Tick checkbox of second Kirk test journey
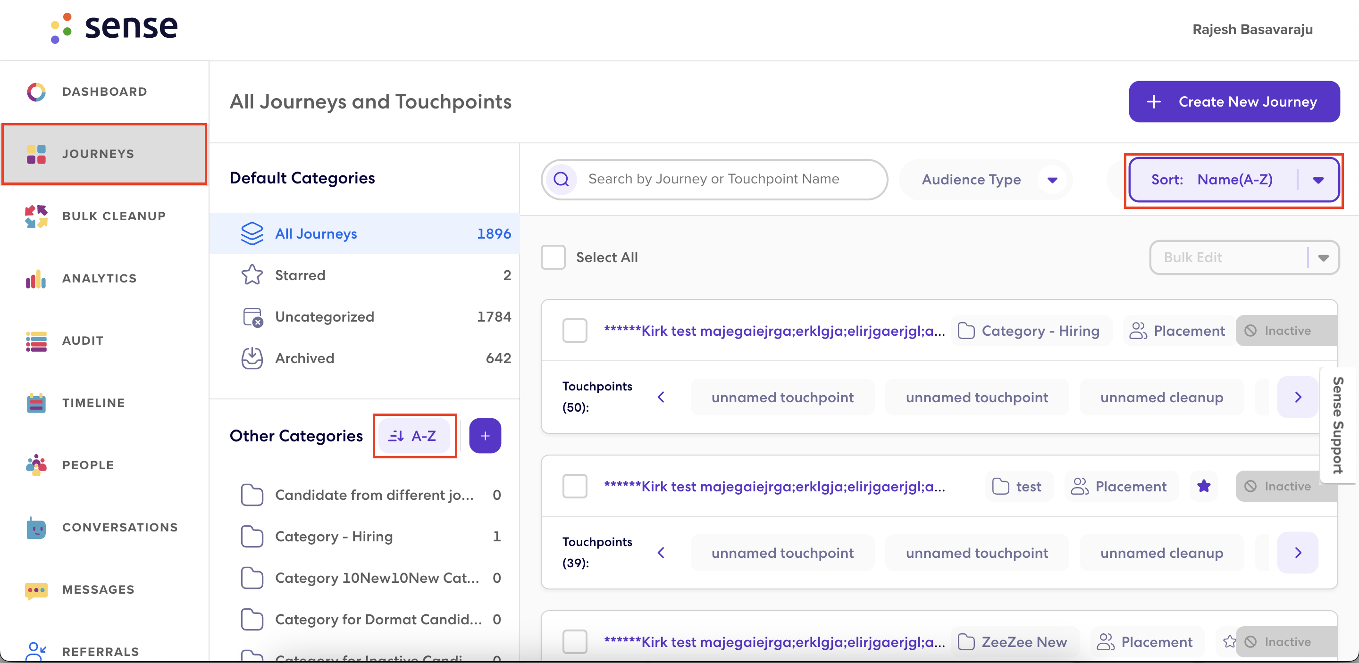 click(x=575, y=486)
